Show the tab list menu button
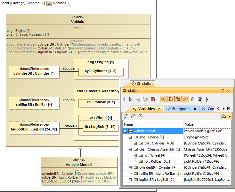This screenshot has width=235, height=192. point(229,109)
